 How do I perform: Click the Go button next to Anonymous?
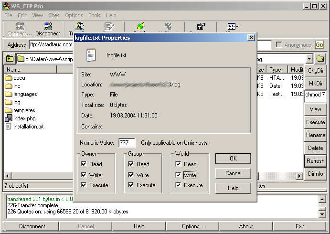pos(319,44)
